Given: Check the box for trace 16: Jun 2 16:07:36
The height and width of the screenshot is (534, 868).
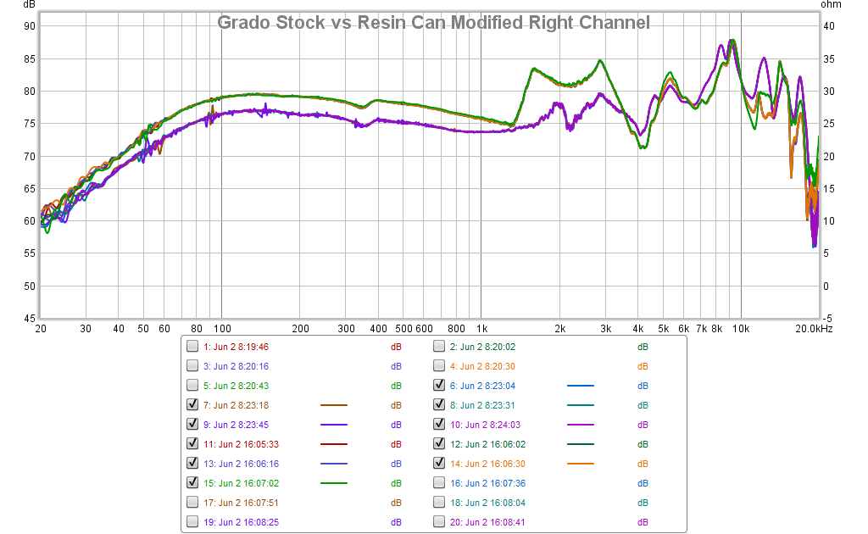Looking at the screenshot, I should (x=439, y=482).
